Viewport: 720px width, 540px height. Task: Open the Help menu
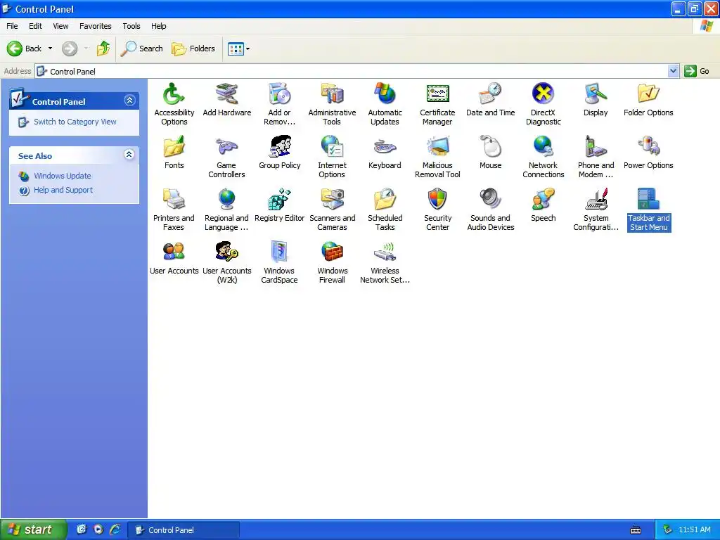(x=159, y=26)
